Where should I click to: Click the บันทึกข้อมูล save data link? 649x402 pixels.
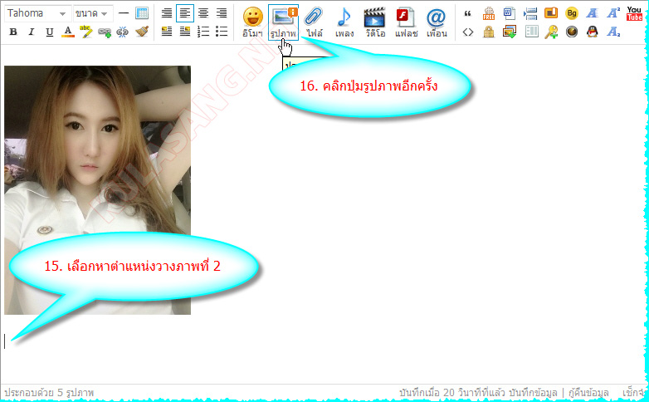coord(533,393)
